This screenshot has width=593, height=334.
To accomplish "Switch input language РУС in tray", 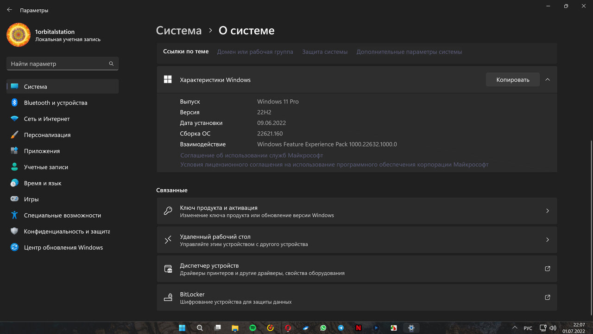I will (528, 328).
